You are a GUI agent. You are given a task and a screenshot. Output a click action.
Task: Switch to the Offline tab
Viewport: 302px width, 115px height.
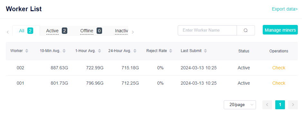point(91,31)
